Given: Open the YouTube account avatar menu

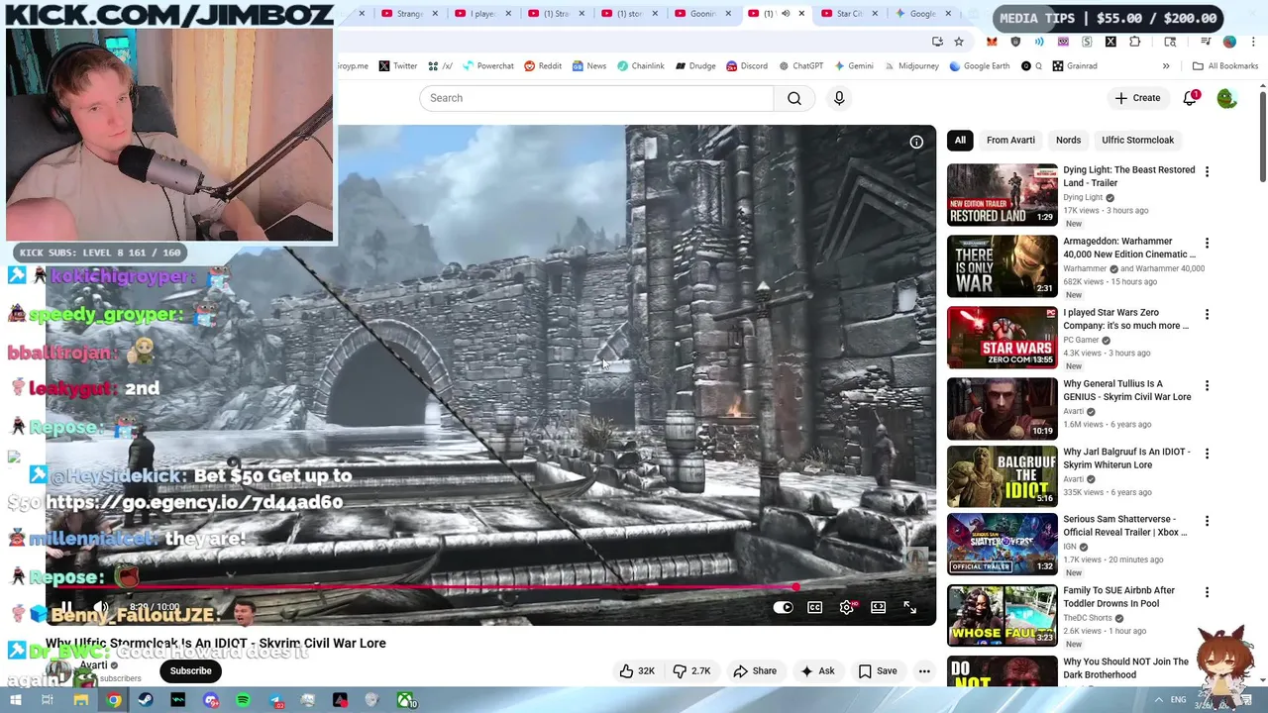Looking at the screenshot, I should 1226,98.
